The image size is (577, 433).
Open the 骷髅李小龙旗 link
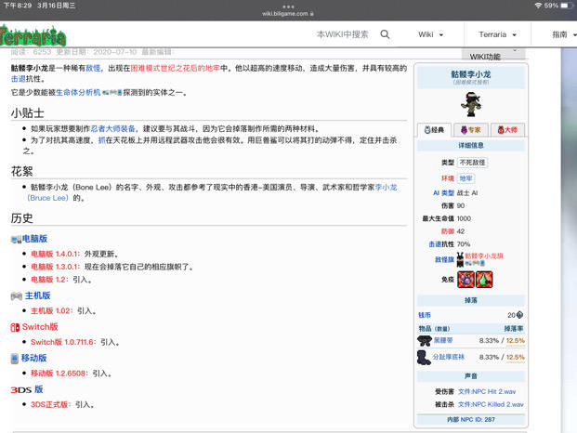coord(484,256)
